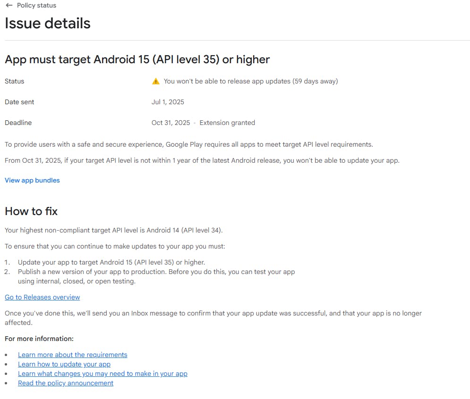The image size is (470, 399).
Task: Open Read the policy announcement link
Action: pos(66,383)
